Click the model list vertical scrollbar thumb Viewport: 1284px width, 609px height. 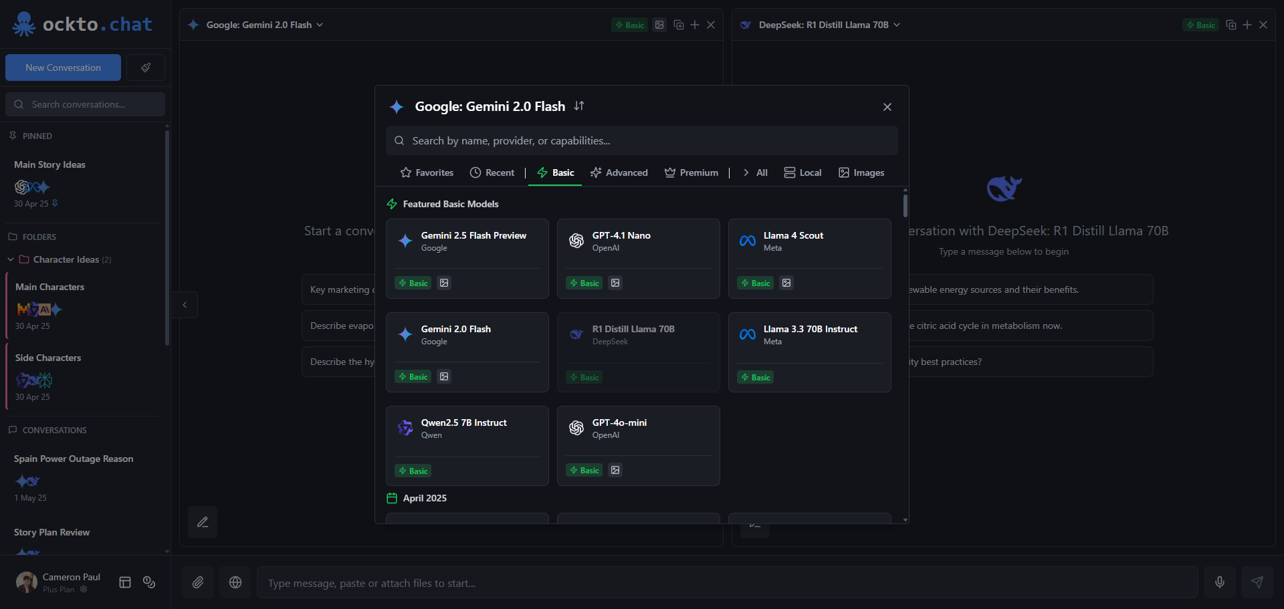[x=905, y=205]
